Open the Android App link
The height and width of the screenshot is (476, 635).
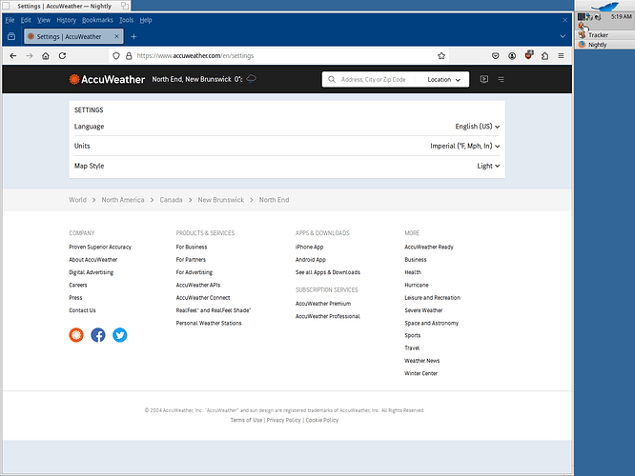(x=311, y=260)
